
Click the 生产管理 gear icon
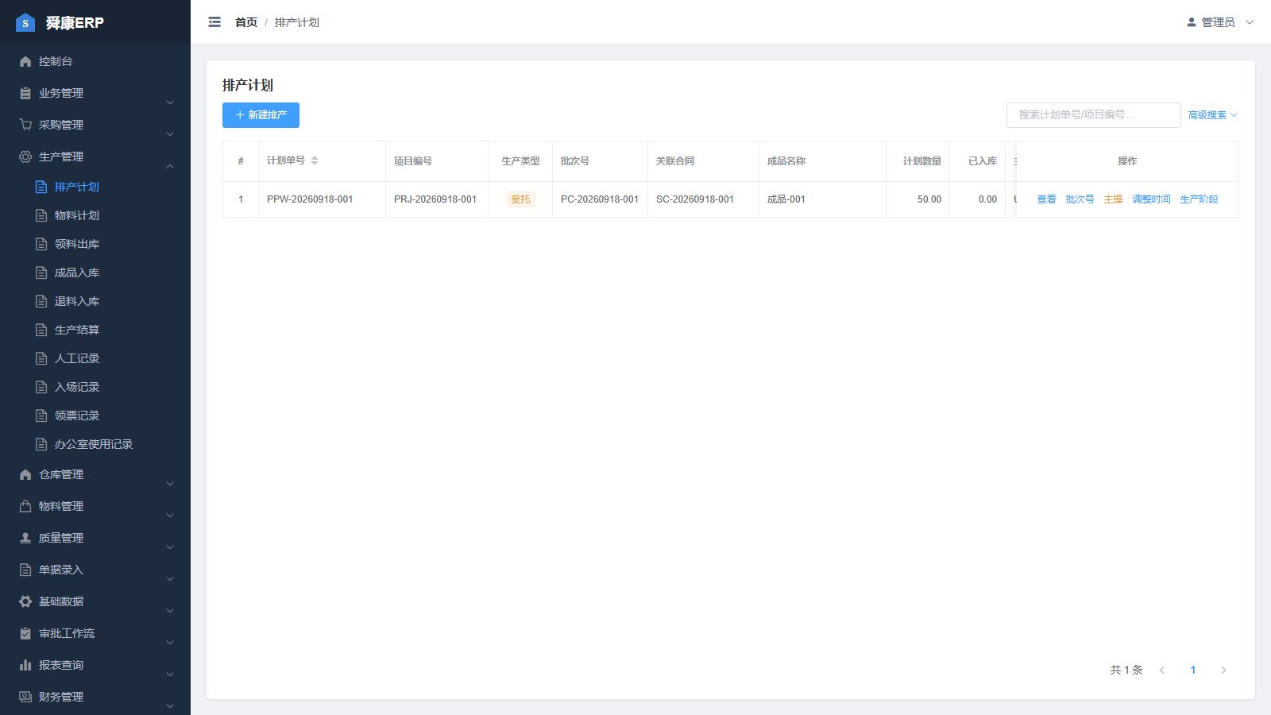tap(25, 157)
